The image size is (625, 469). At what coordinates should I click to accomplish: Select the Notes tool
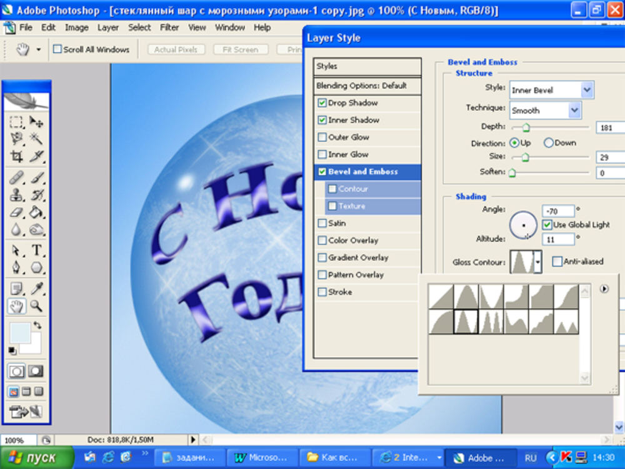16,288
